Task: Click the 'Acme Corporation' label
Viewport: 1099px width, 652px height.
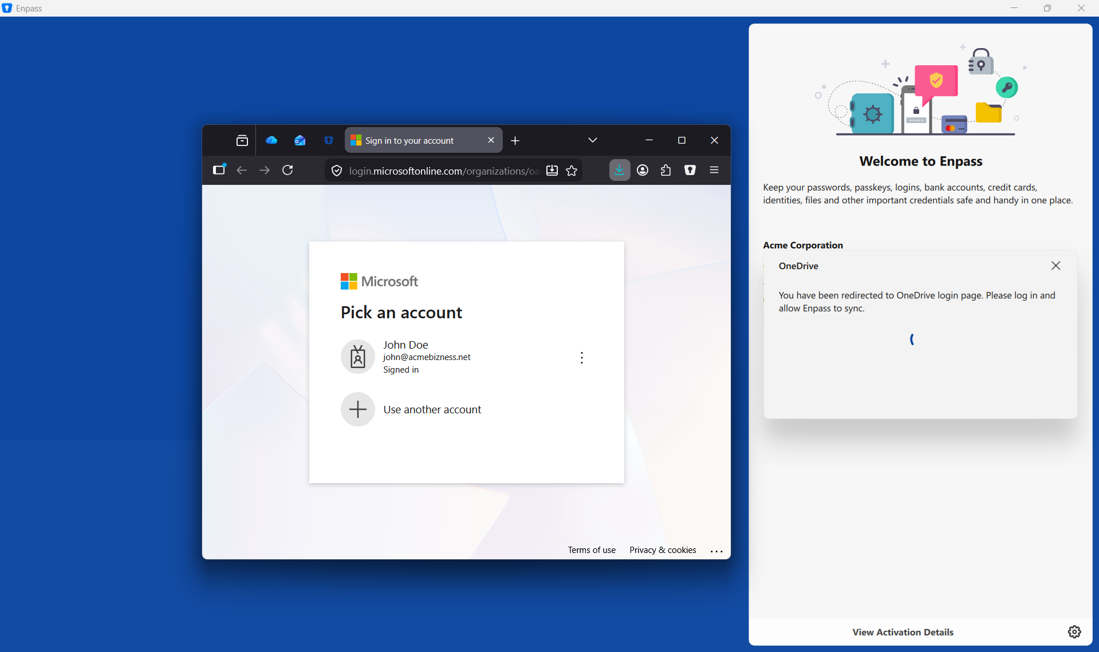Action: tap(803, 245)
